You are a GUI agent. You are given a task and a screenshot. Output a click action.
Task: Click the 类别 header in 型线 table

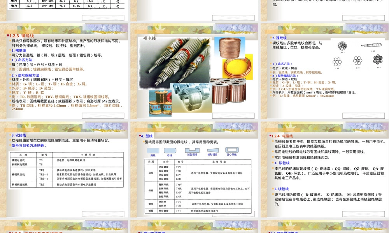151,162
